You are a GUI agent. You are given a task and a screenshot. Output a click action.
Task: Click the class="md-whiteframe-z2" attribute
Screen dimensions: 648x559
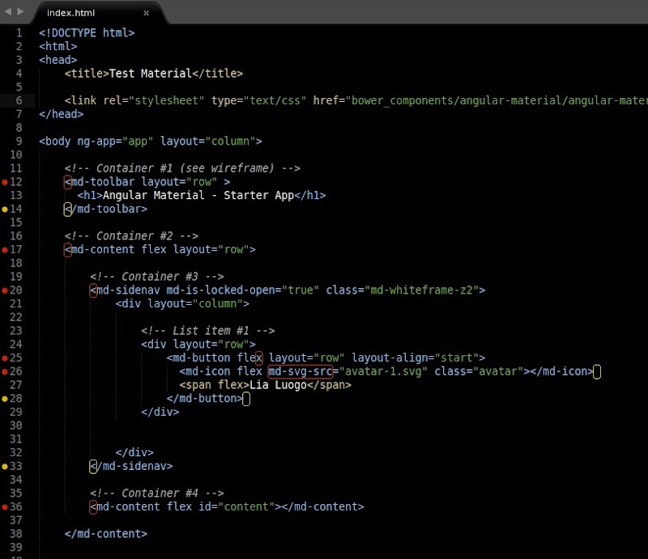click(402, 290)
